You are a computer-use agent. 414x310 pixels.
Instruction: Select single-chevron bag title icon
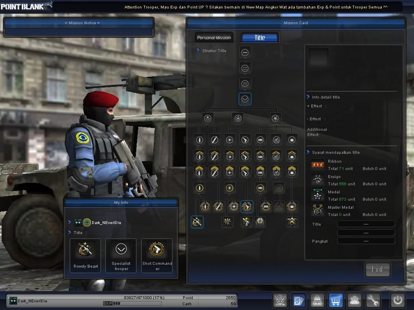pyautogui.click(x=292, y=156)
